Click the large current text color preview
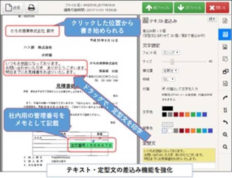Screen dimensions: 232x178 [x=167, y=108]
